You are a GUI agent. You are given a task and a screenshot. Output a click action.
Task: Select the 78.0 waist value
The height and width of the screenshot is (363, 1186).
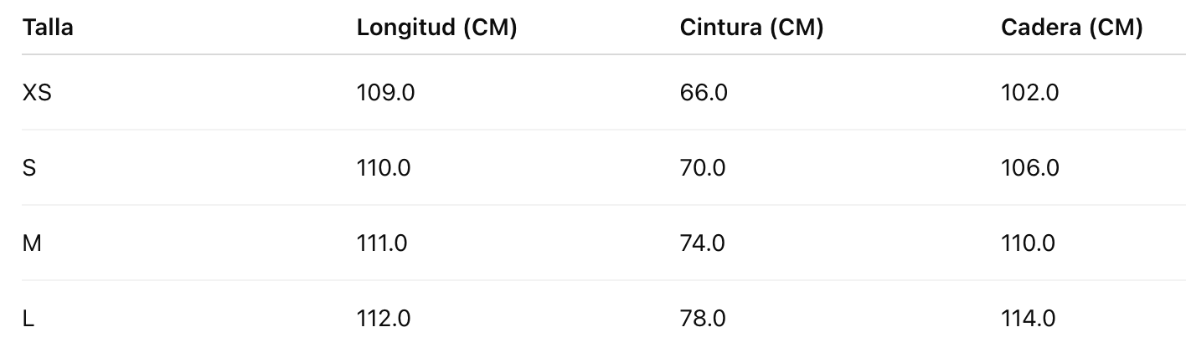coord(703,319)
